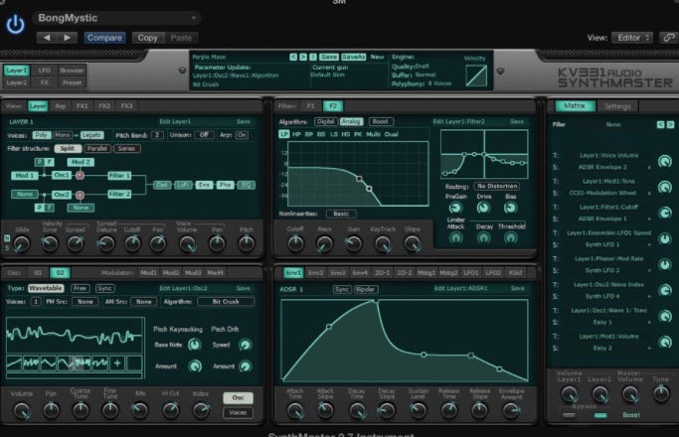Select the Pha effect block in the chain
The height and width of the screenshot is (437, 679).
pyautogui.click(x=225, y=185)
